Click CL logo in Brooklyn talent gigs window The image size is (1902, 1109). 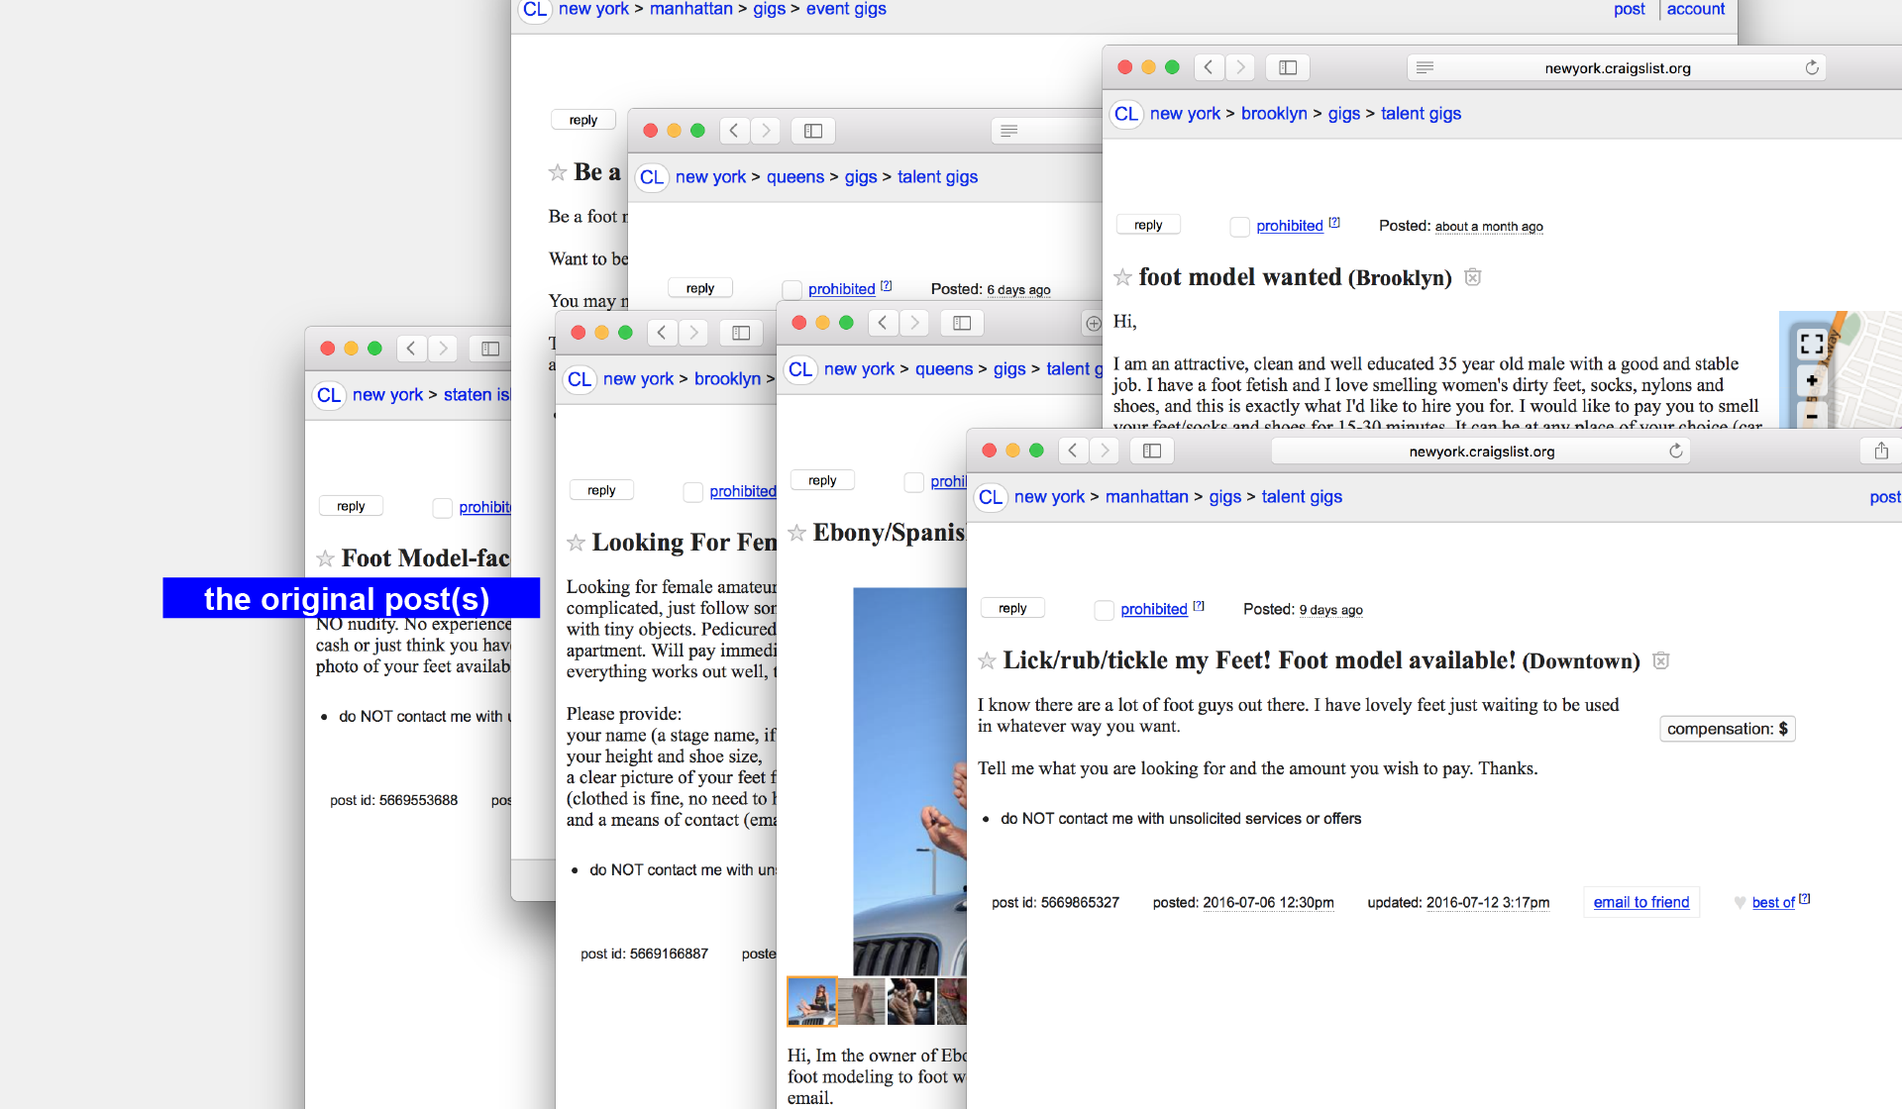pyautogui.click(x=1126, y=114)
